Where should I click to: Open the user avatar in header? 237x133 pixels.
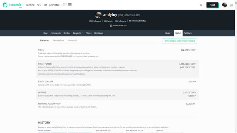pos(224,5)
